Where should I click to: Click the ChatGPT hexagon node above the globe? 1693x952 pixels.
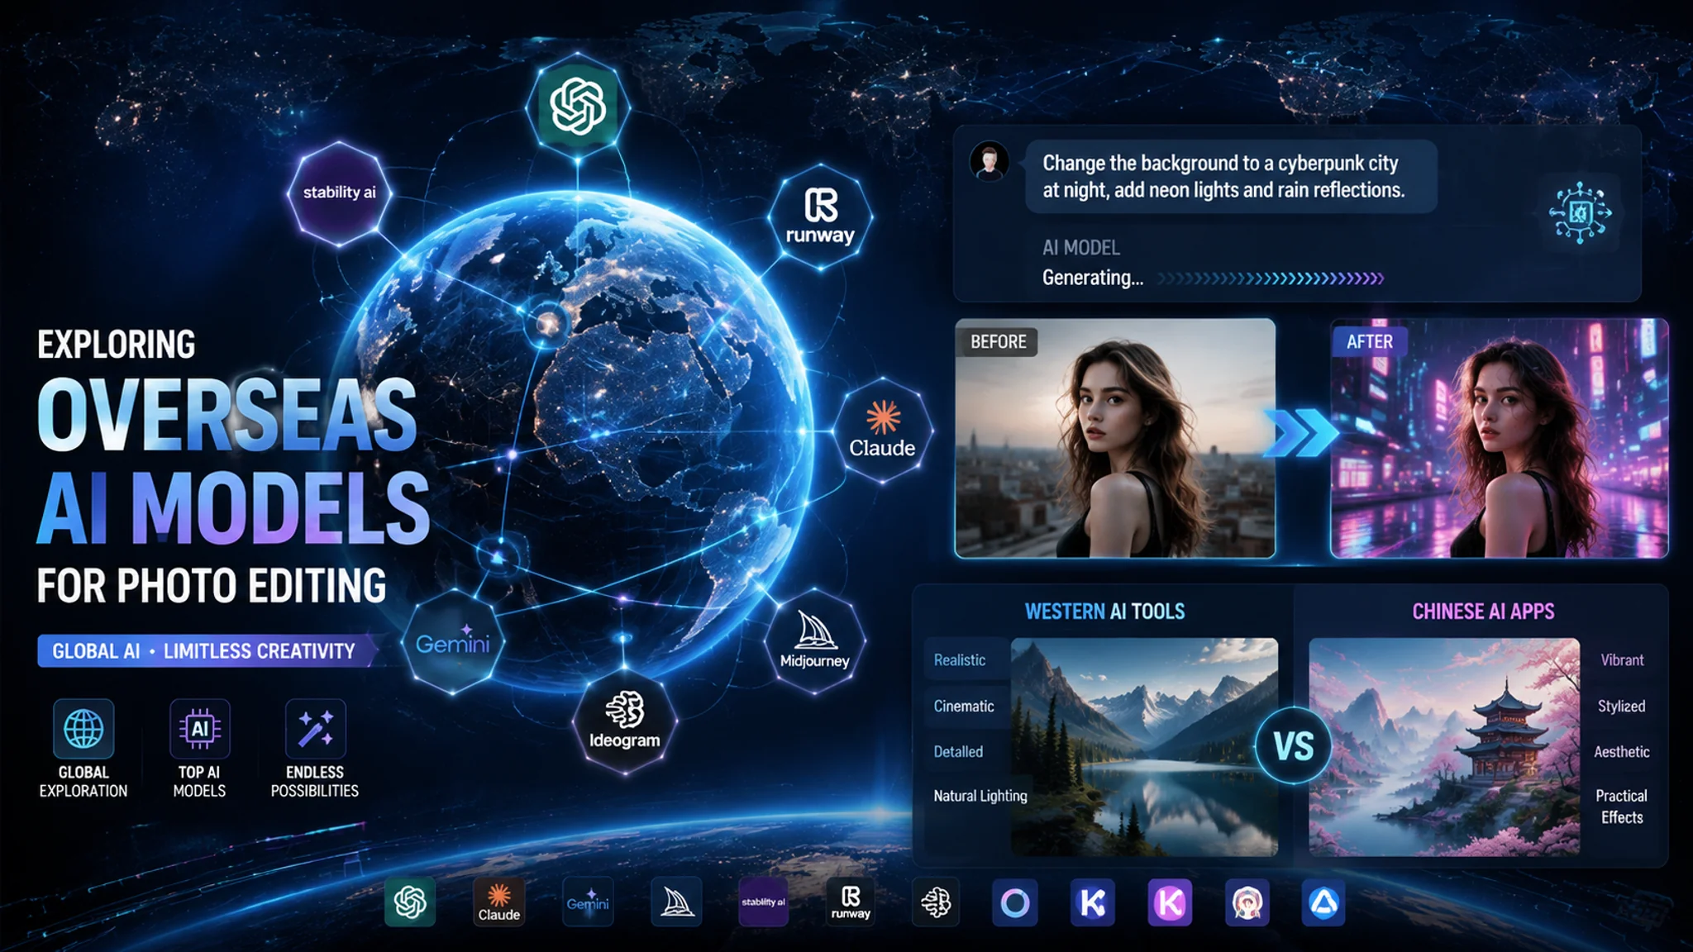click(x=578, y=107)
